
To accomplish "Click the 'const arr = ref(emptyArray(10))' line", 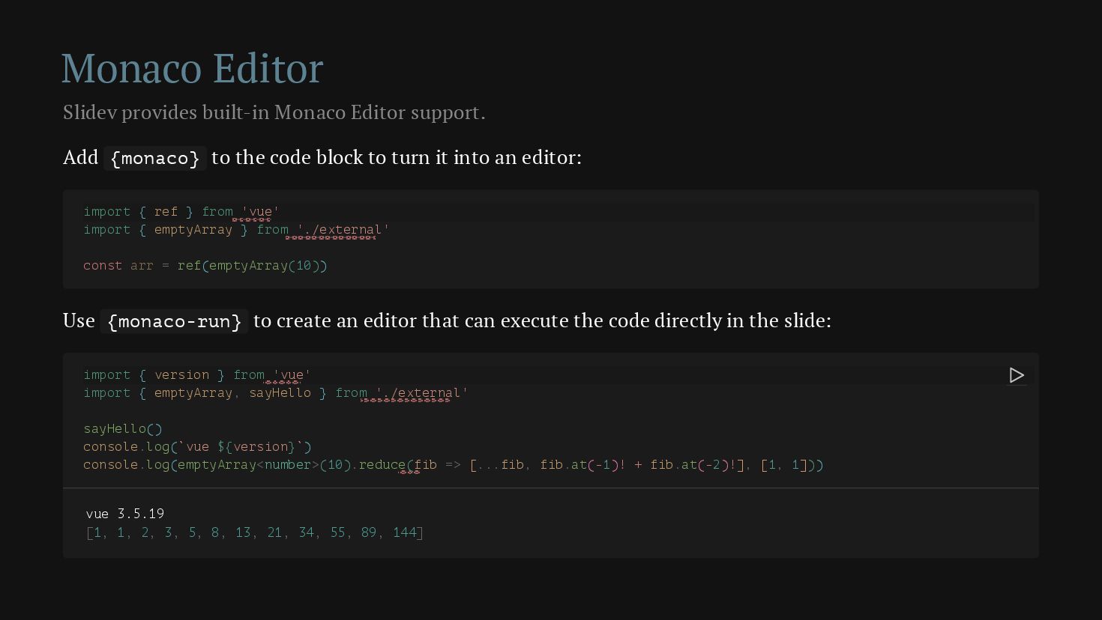I will (205, 266).
